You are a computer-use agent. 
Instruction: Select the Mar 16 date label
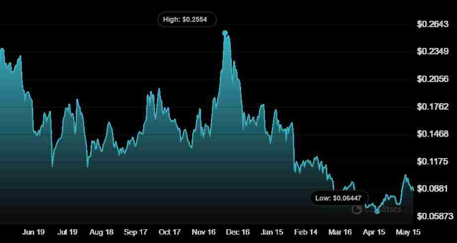tap(340, 232)
